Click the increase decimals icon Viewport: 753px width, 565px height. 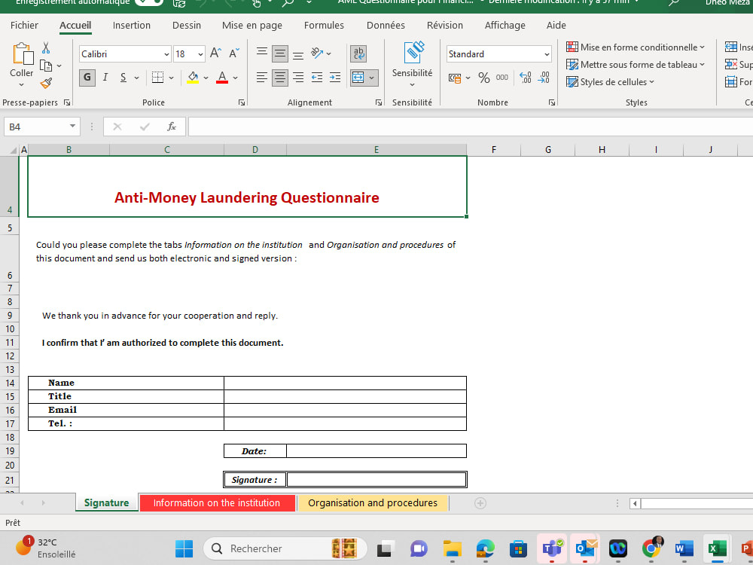coord(525,78)
